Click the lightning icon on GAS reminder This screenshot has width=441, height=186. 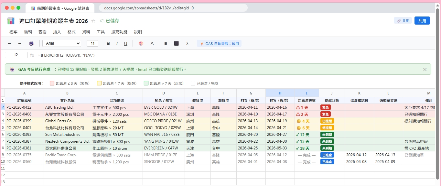[x=202, y=43]
